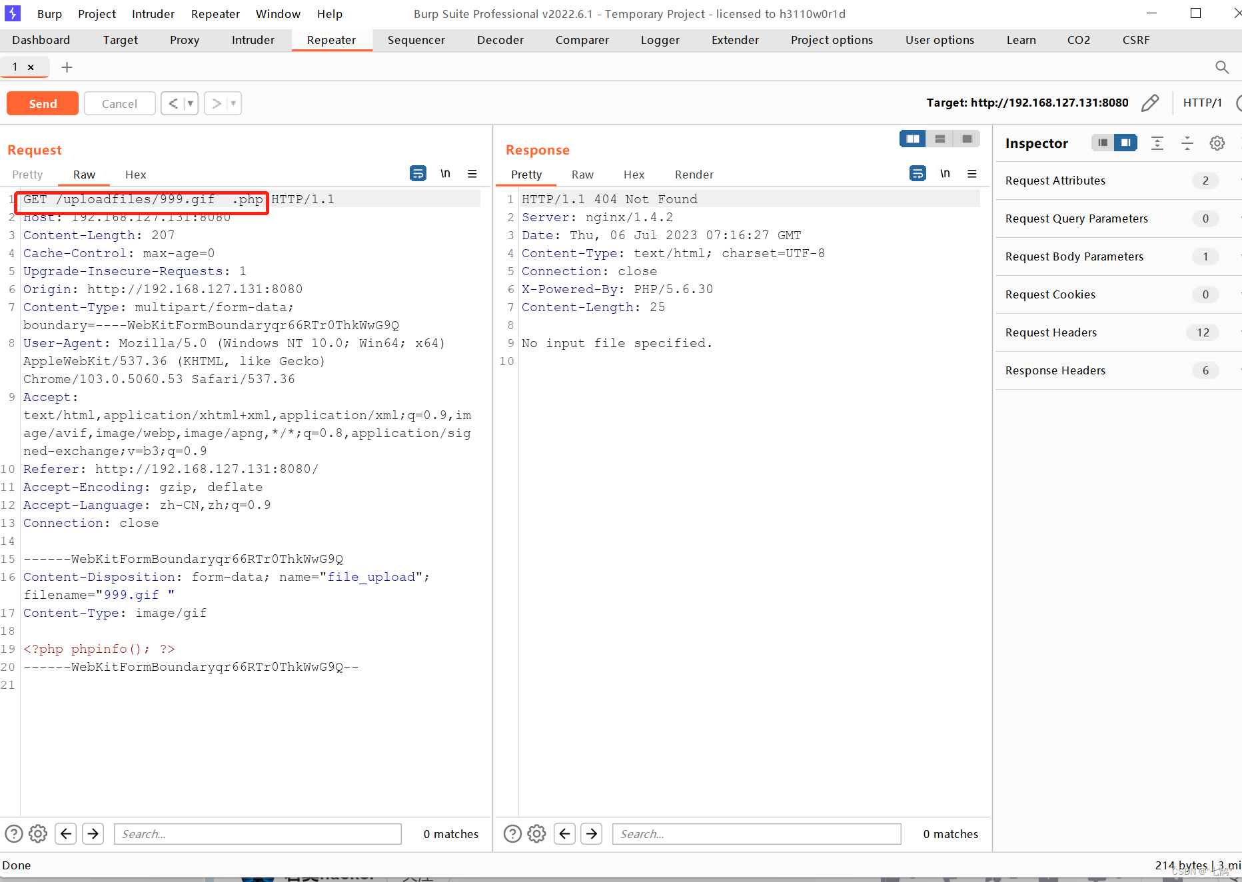Expand Request Headers section
Image resolution: width=1242 pixels, height=882 pixels.
coord(1117,332)
